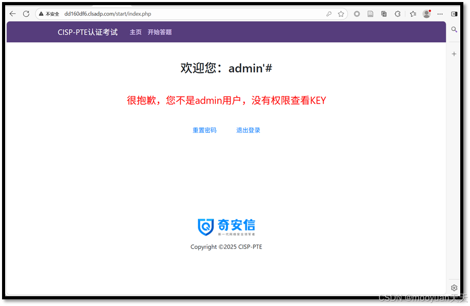Open the Settings gear at bottom right

(x=454, y=288)
